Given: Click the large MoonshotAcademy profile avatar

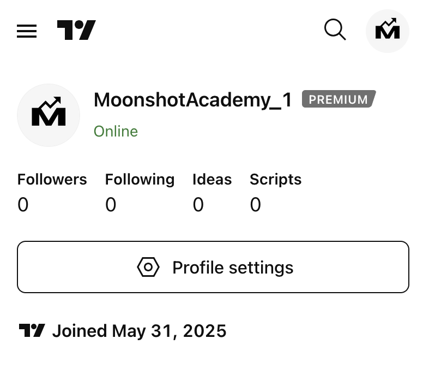Looking at the screenshot, I should (49, 115).
